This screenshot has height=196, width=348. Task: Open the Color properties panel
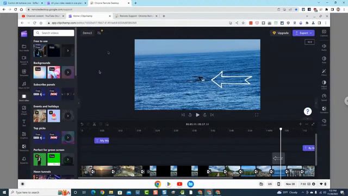click(324, 122)
